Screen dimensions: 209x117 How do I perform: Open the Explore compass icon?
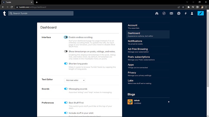pos(164,13)
